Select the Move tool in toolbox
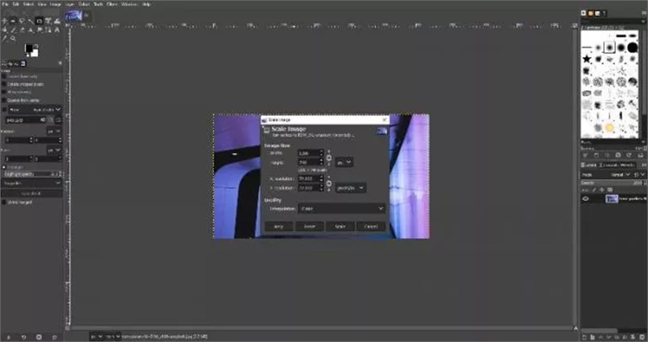The height and width of the screenshot is (342, 648). coord(4,21)
